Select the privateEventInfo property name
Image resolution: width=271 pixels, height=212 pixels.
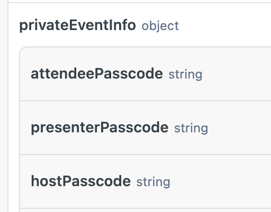[77, 26]
